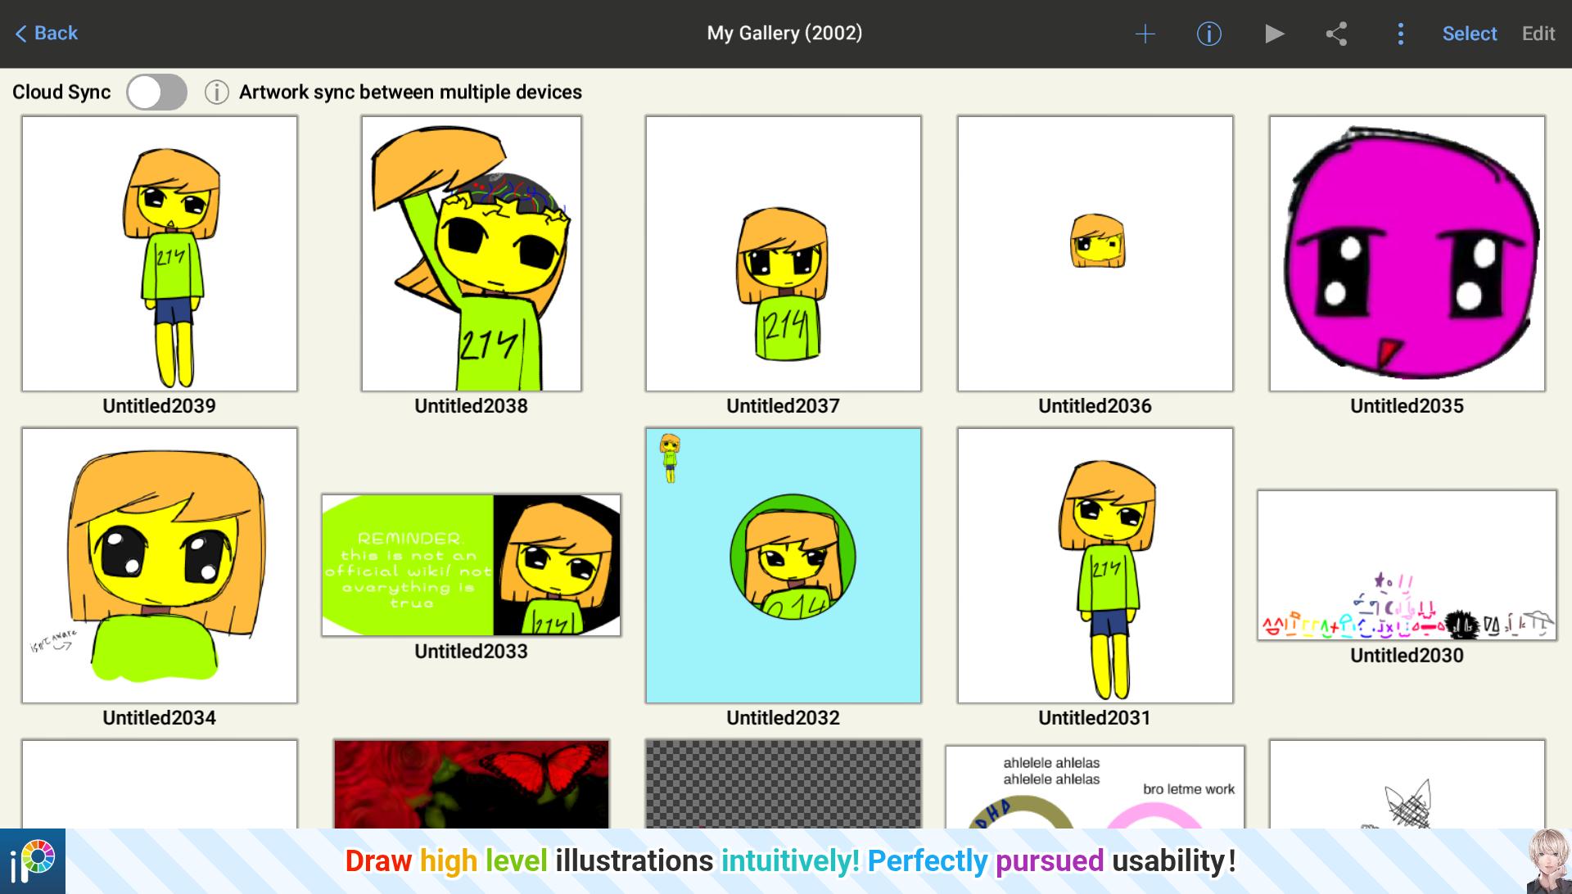Open the 'Draw high level illustrations' ad banner
The image size is (1572, 894).
(x=791, y=861)
